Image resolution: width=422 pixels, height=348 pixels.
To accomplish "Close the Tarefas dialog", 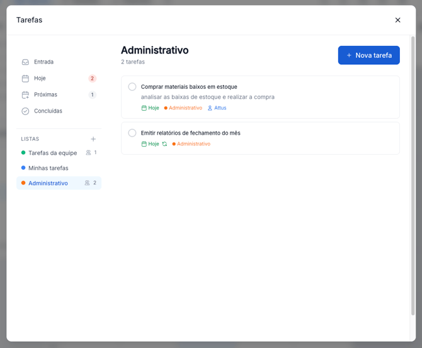I will pyautogui.click(x=397, y=20).
